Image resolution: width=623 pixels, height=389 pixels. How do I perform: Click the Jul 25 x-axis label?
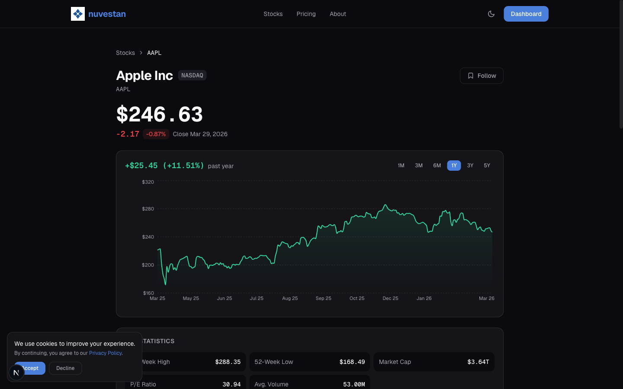coord(257,298)
